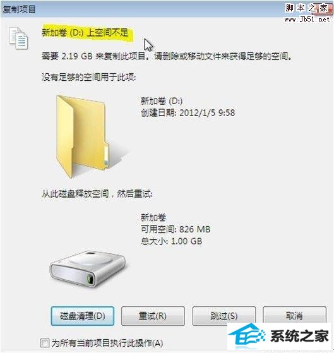334x353 pixels.
Task: Click the 需要 2.19 GB message text
Action: (x=167, y=56)
